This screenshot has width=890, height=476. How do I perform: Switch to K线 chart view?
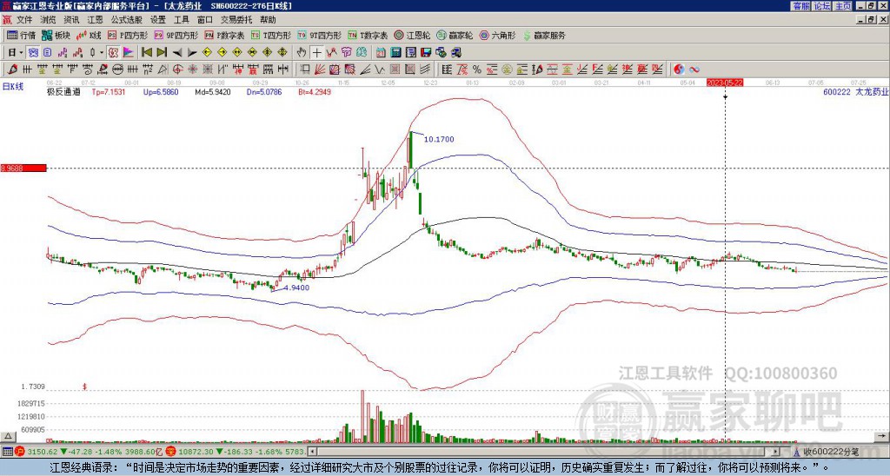(x=90, y=35)
